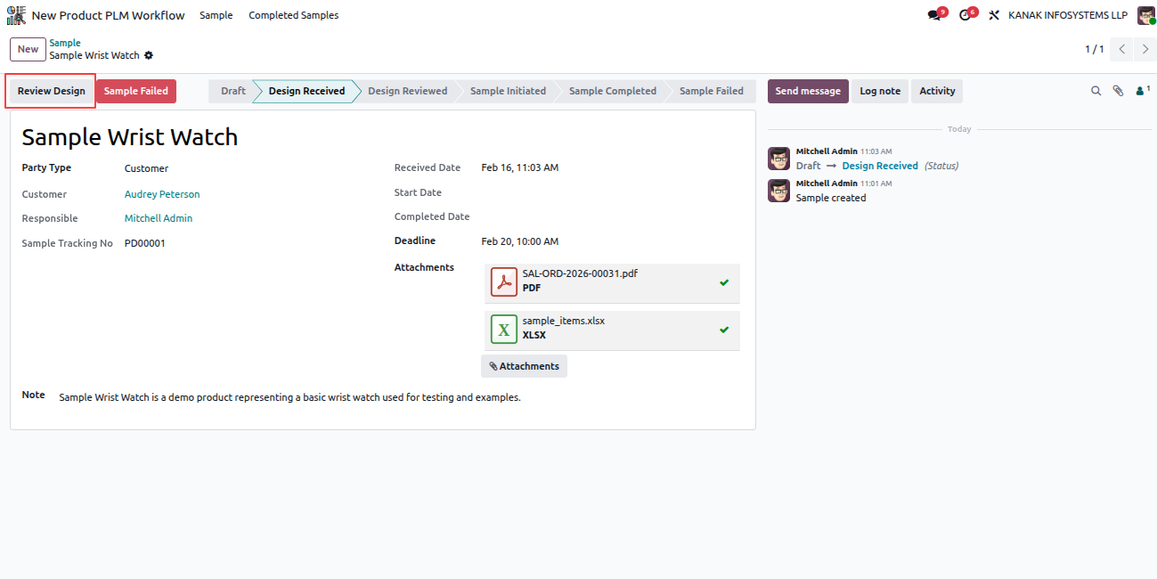Click the record pager 1 / 1

(1094, 49)
